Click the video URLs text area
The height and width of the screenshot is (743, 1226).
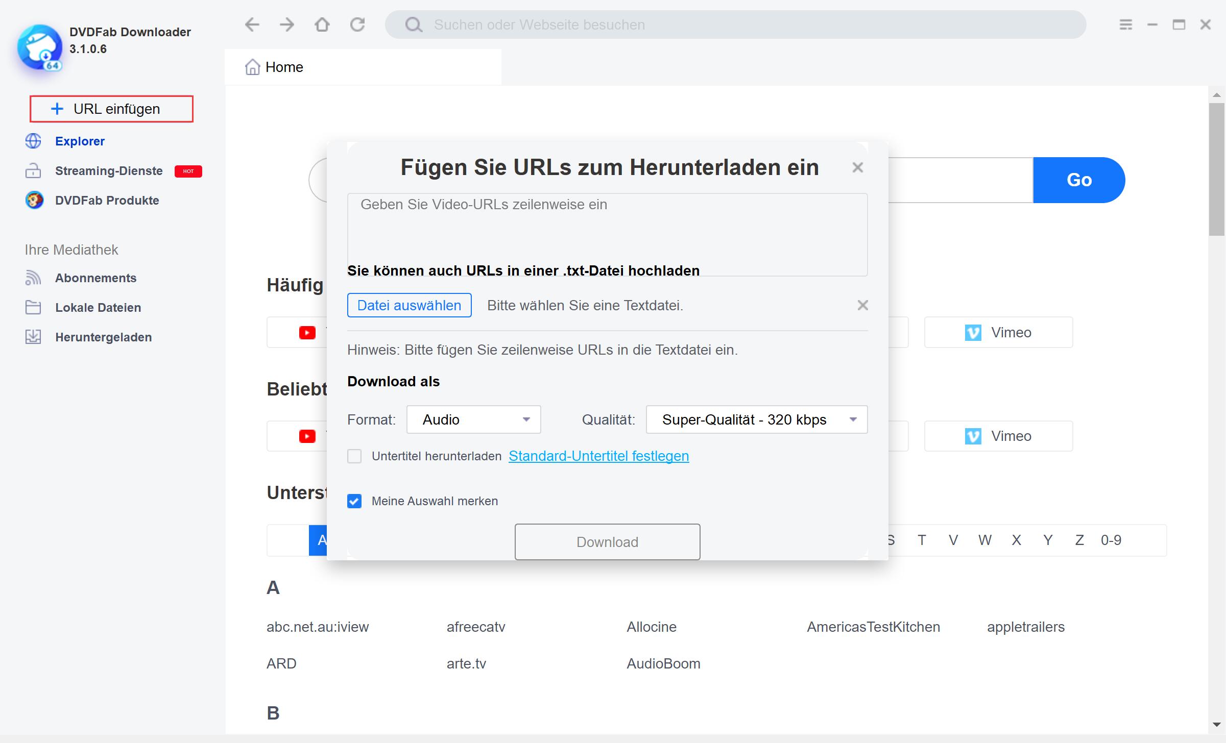point(607,235)
